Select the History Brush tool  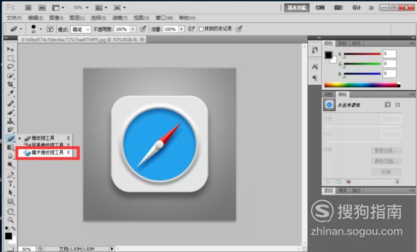(10, 129)
